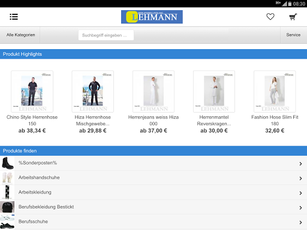Select the Herrenjeans weiss Hiza thumbnail

point(153,91)
